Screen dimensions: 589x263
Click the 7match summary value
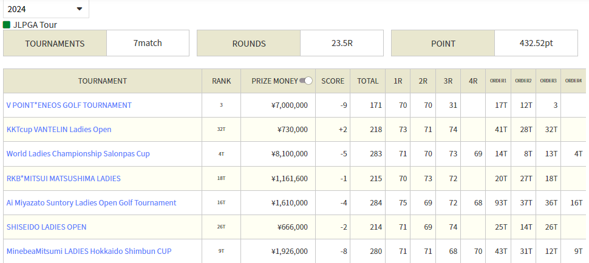(x=148, y=43)
